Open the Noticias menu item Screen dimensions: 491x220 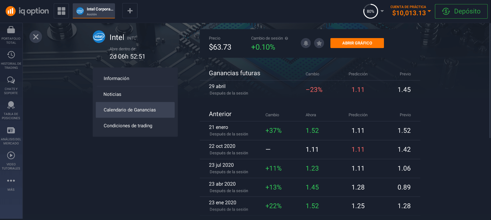pyautogui.click(x=135, y=94)
